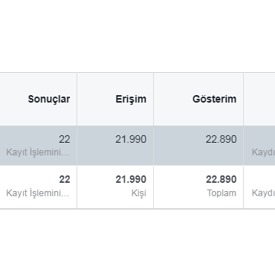Click the divider following the Gösterim header
The image size is (275, 275).
243,99
